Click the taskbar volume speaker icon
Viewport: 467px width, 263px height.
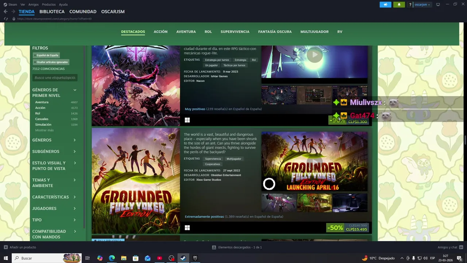coord(425,258)
